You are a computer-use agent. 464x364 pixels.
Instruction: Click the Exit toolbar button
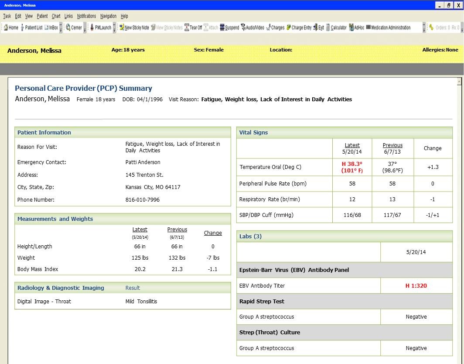(319, 27)
